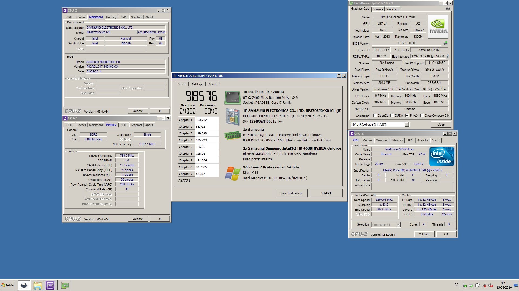This screenshot has width=519, height=291.
Task: Click the Processor score 8342
Action: click(x=211, y=111)
